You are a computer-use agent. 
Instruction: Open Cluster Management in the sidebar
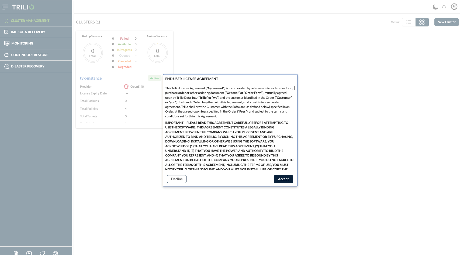[x=30, y=21]
